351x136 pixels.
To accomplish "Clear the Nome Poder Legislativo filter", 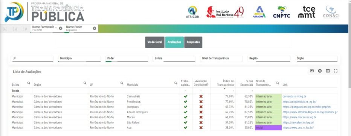I will 95,28.
